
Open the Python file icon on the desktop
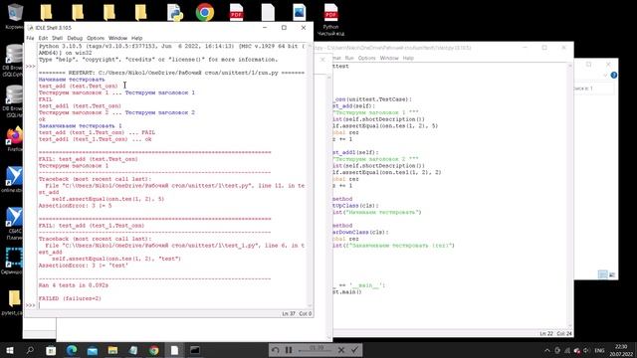175,12
